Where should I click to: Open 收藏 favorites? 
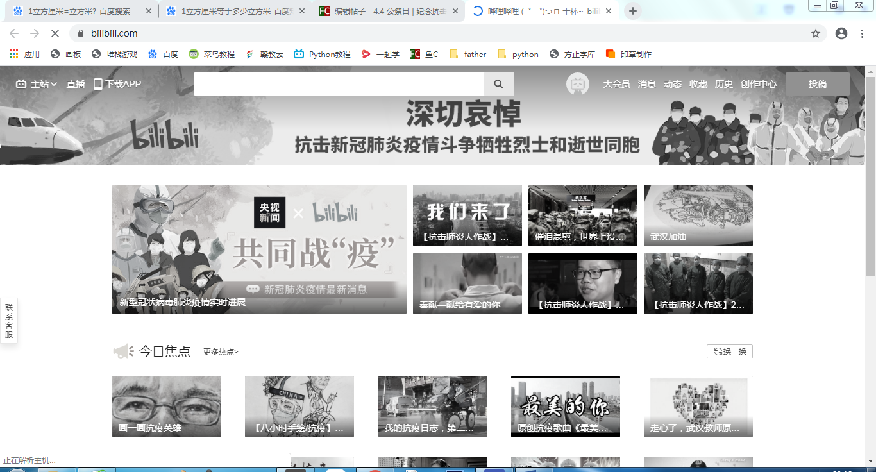(x=698, y=84)
